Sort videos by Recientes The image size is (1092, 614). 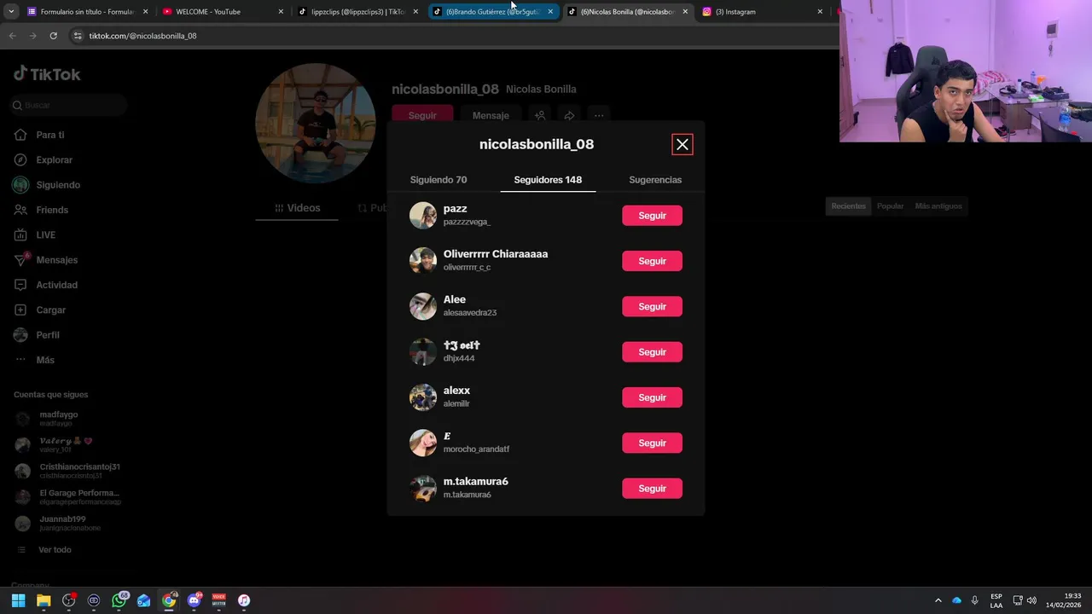coord(849,206)
